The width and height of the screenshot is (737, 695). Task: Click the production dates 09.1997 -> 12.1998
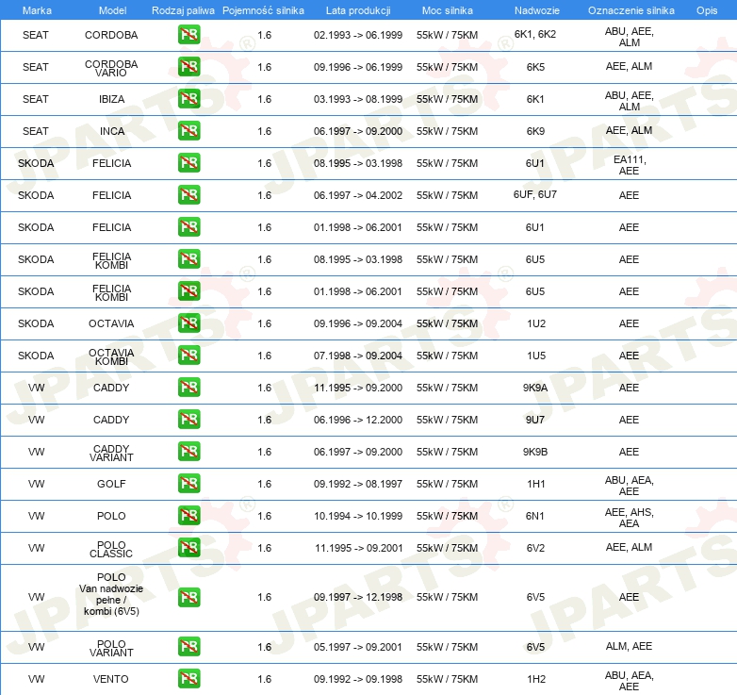(x=358, y=597)
